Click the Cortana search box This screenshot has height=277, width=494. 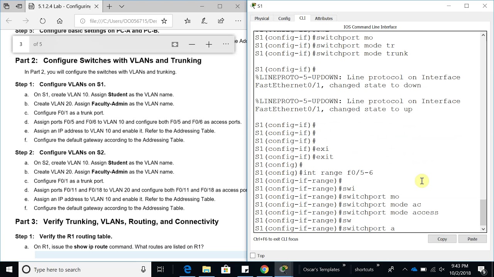pos(85,269)
